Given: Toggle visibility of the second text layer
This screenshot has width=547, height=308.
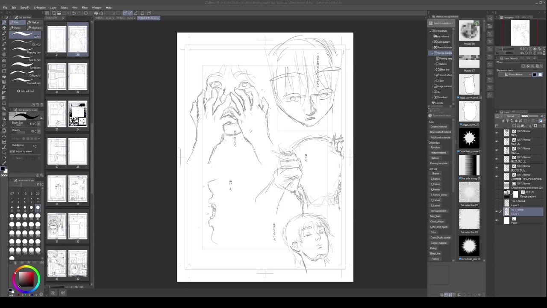Looking at the screenshot, I should [497, 141].
